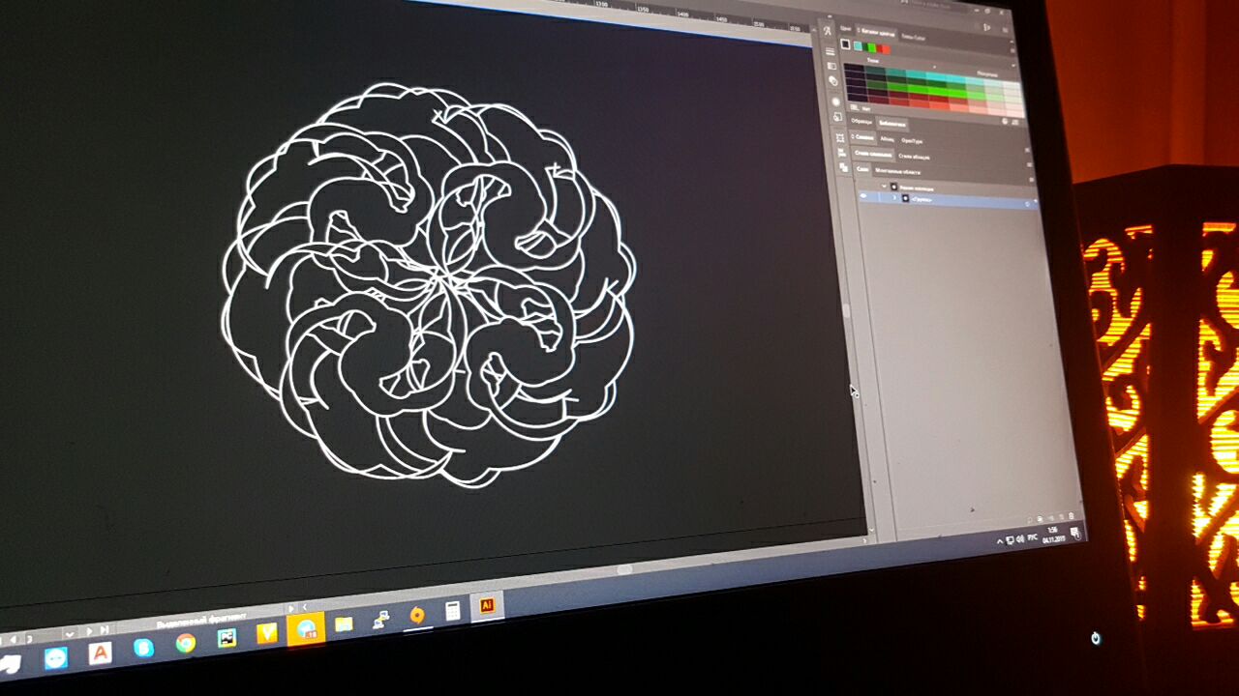The height and width of the screenshot is (696, 1239).
Task: Go to last artboard arrow
Action: (x=105, y=629)
